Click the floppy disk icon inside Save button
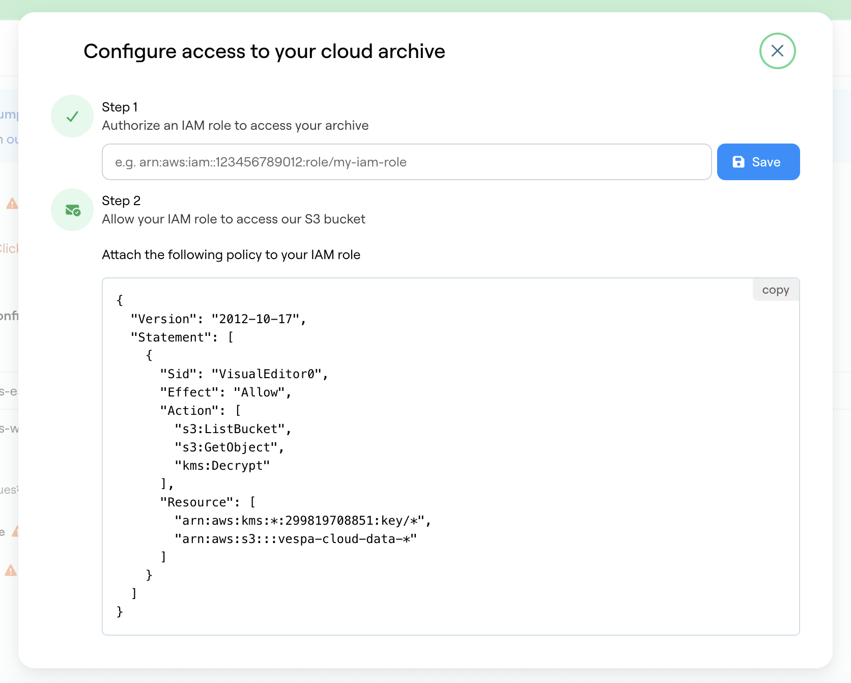The width and height of the screenshot is (851, 683). [740, 161]
